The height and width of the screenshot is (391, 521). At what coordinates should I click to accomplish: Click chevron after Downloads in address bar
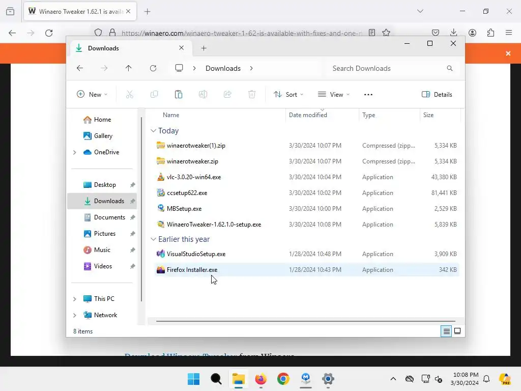(251, 68)
